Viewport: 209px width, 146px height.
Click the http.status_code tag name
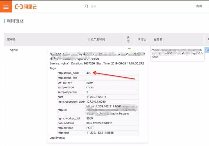[68, 73]
